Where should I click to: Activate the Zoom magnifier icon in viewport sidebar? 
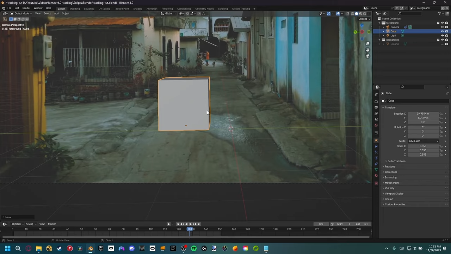pyautogui.click(x=367, y=43)
